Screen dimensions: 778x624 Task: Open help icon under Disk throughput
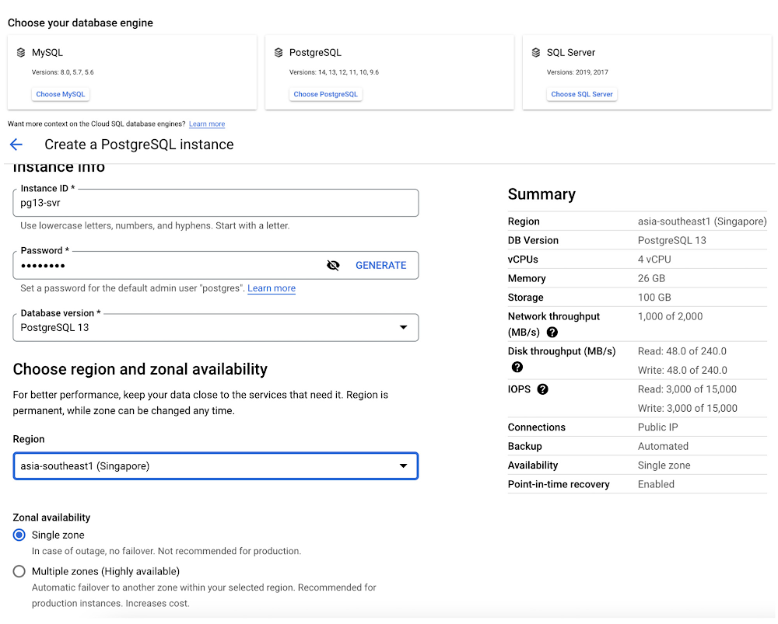(x=517, y=368)
